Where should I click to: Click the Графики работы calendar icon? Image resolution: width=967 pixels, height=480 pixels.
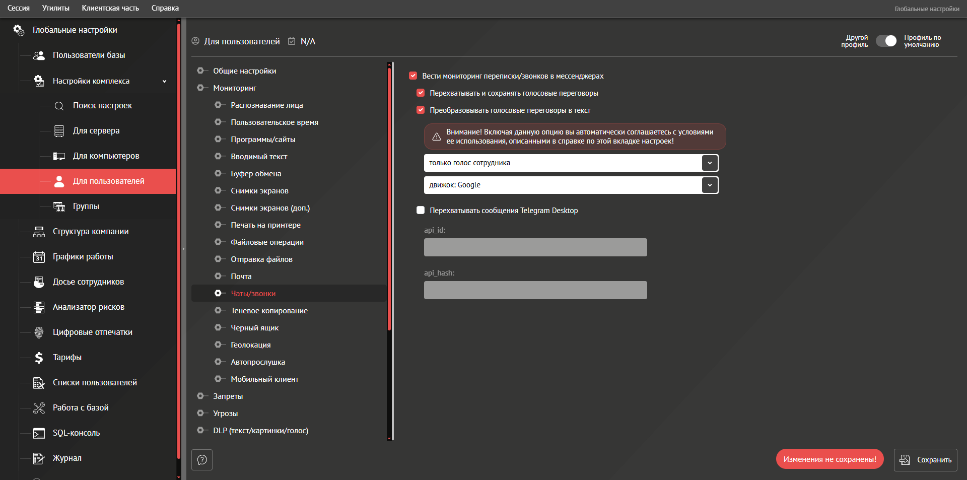(x=39, y=257)
